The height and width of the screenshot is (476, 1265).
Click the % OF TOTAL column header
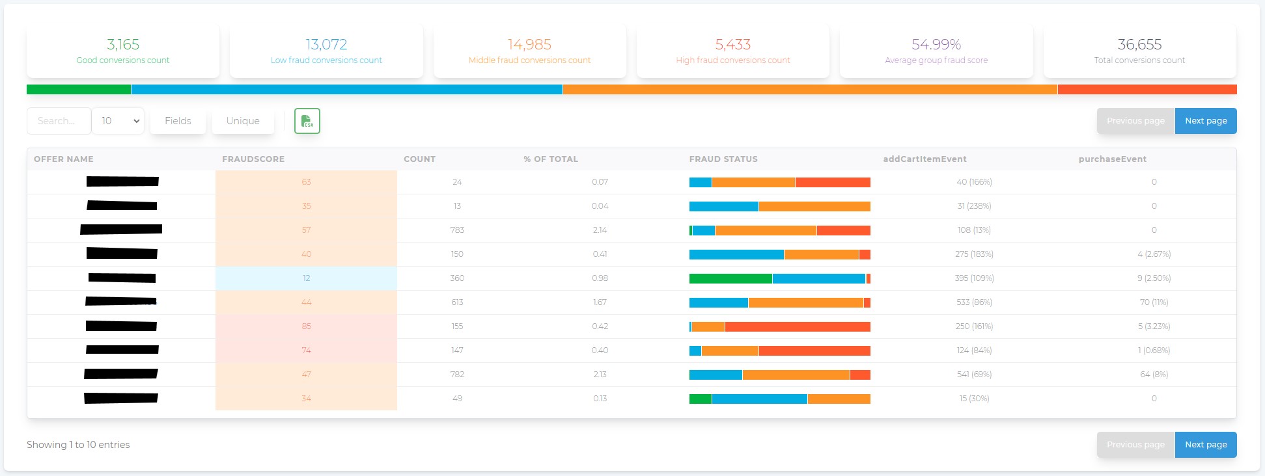pyautogui.click(x=551, y=159)
